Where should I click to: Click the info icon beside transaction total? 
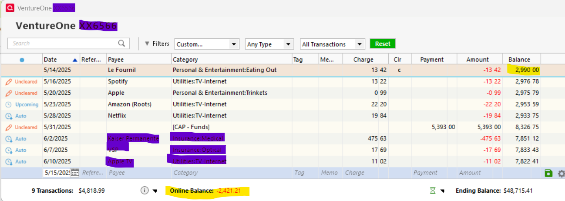pyautogui.click(x=145, y=191)
